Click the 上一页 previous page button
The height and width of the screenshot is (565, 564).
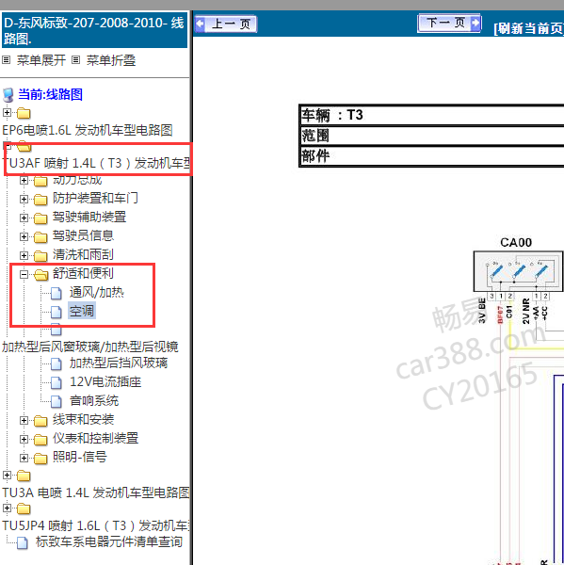coord(226,24)
